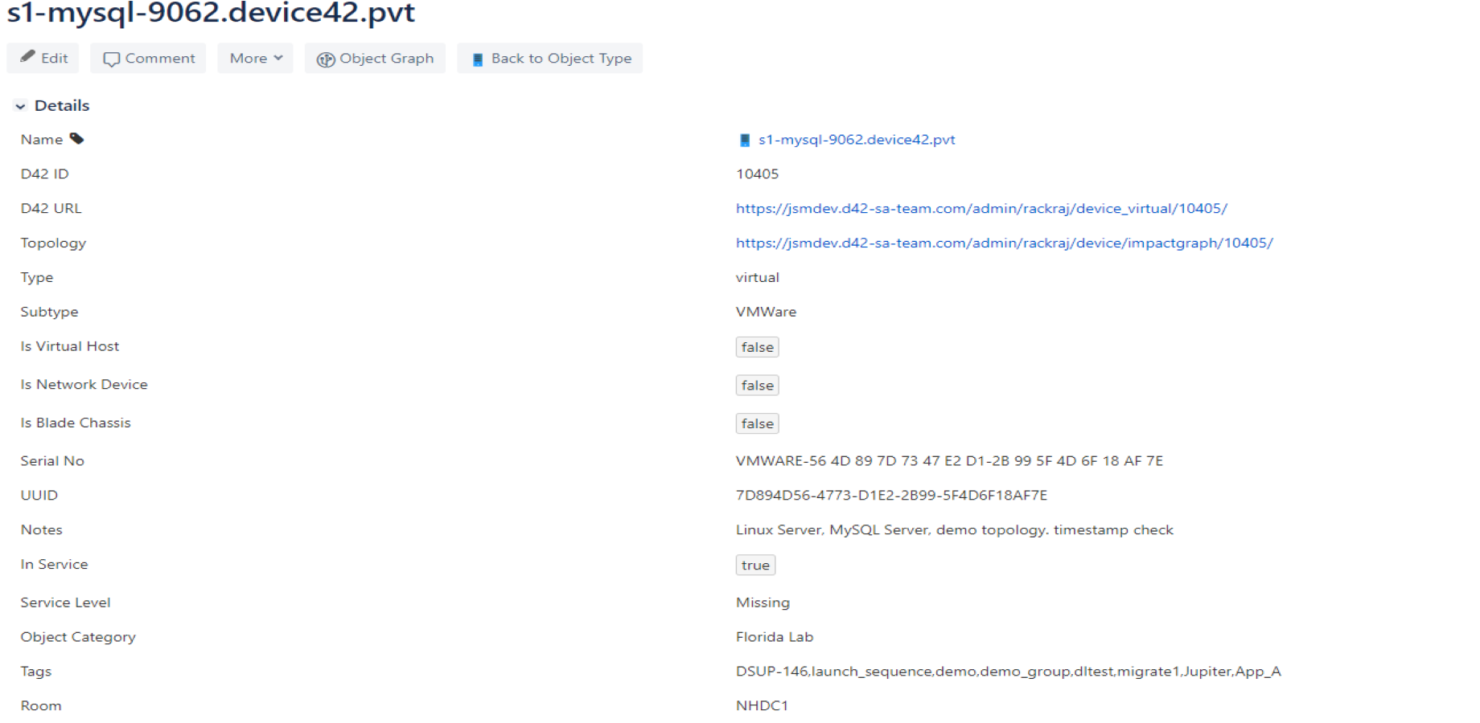Click the Object Category value Florida Lab
Viewport: 1480px width, 723px height.
point(774,637)
